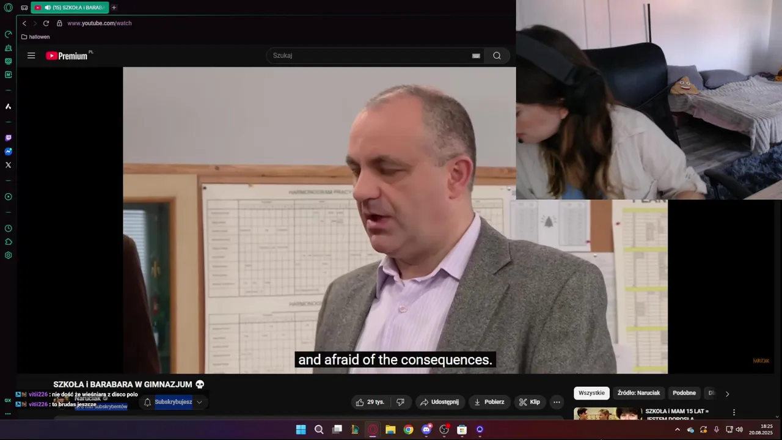Select the Podobne filter chip

tap(684, 393)
